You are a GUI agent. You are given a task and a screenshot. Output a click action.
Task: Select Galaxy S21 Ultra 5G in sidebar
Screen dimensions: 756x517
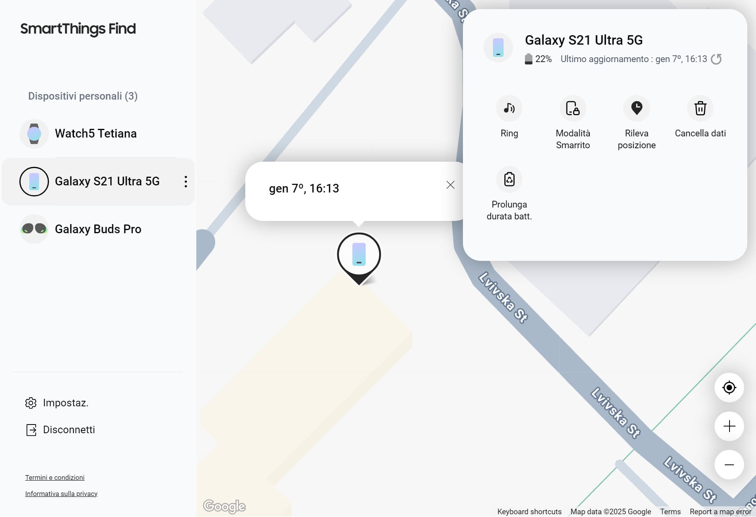98,182
